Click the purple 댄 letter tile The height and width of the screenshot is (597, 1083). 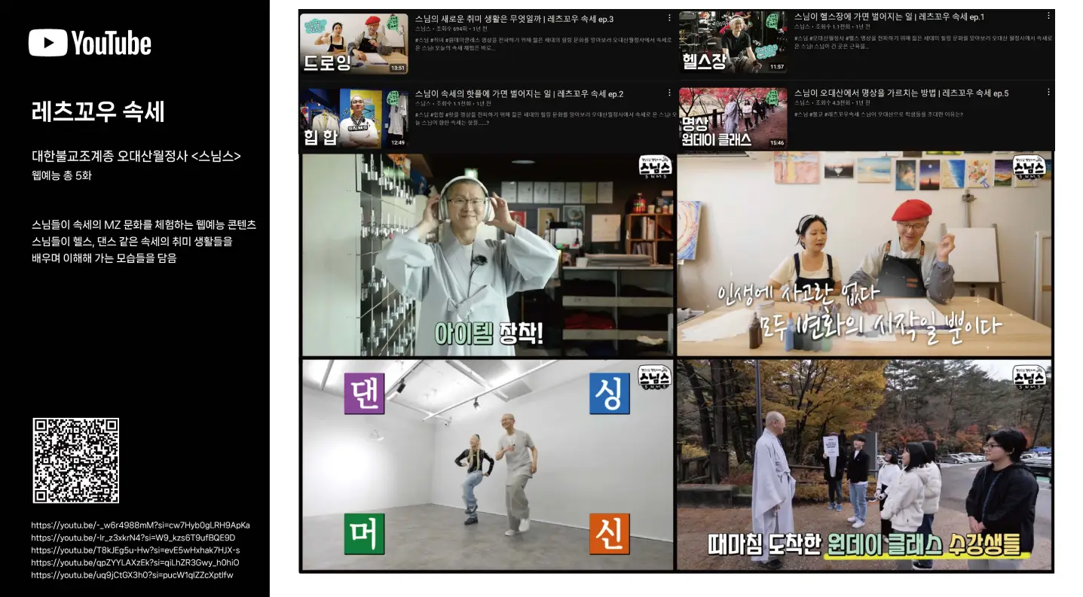[364, 393]
